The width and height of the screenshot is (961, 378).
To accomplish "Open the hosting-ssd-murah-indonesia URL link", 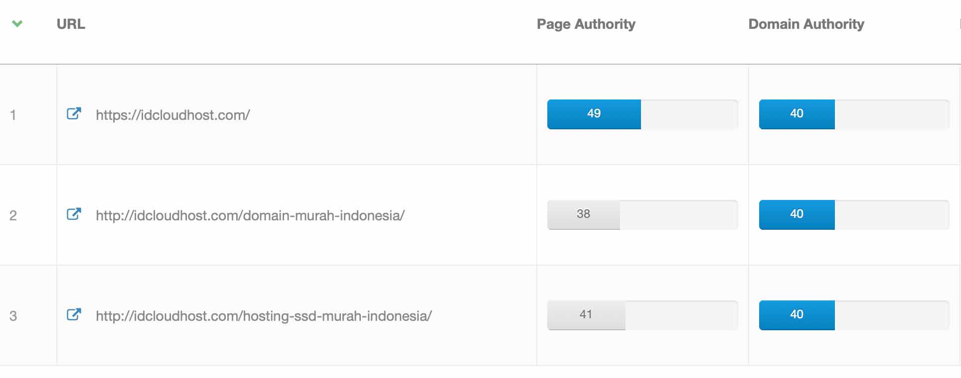I will pyautogui.click(x=264, y=316).
